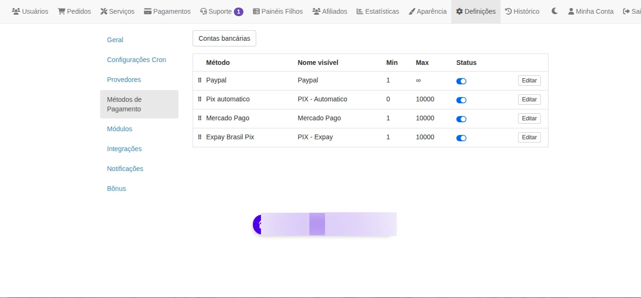Viewport: 641px width, 298px height.
Task: Go to Afiliados in the navbar
Action: coord(330,11)
